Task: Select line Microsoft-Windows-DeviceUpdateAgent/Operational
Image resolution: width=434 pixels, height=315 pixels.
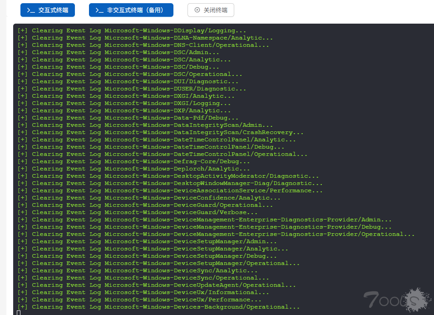Action: pos(157,285)
